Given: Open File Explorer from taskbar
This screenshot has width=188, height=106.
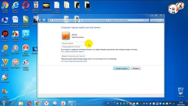Looking at the screenshot, I should [21, 103].
